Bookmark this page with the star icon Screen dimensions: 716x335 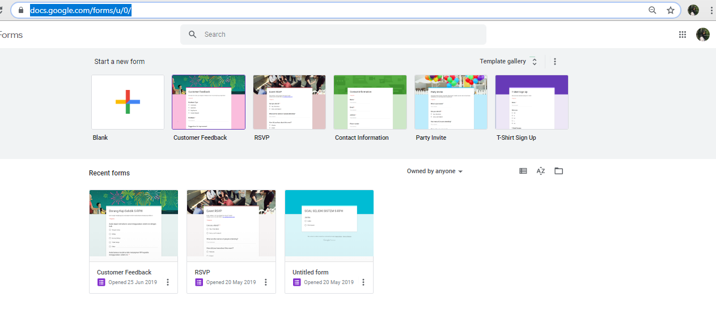[671, 10]
